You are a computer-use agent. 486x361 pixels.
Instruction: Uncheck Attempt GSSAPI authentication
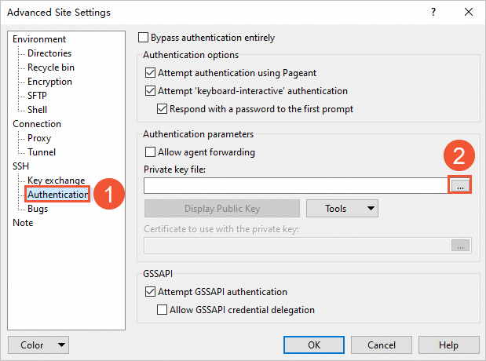150,292
